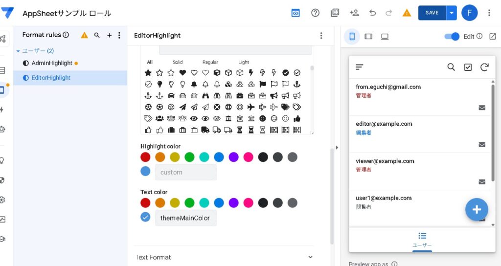Image resolution: width=501 pixels, height=266 pixels.
Task: Collapse the ユーザー (2) rule group
Action: (18, 51)
